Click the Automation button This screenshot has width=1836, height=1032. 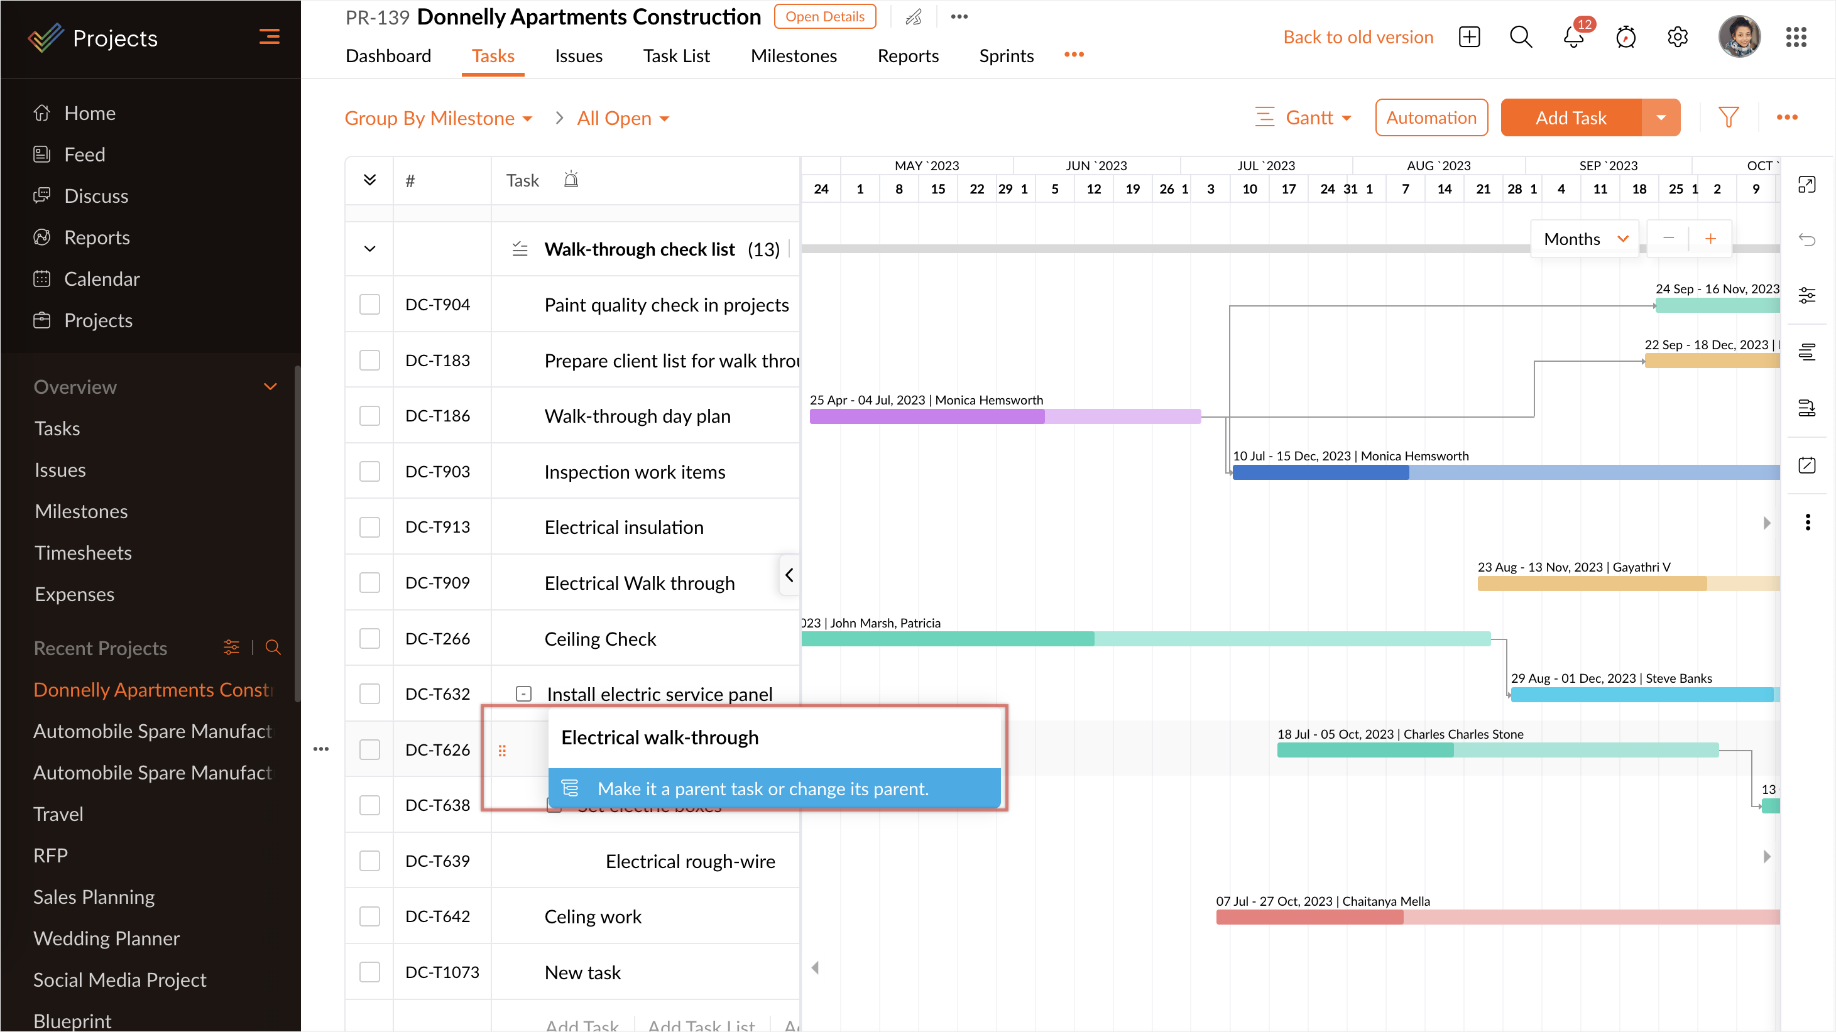(x=1431, y=117)
